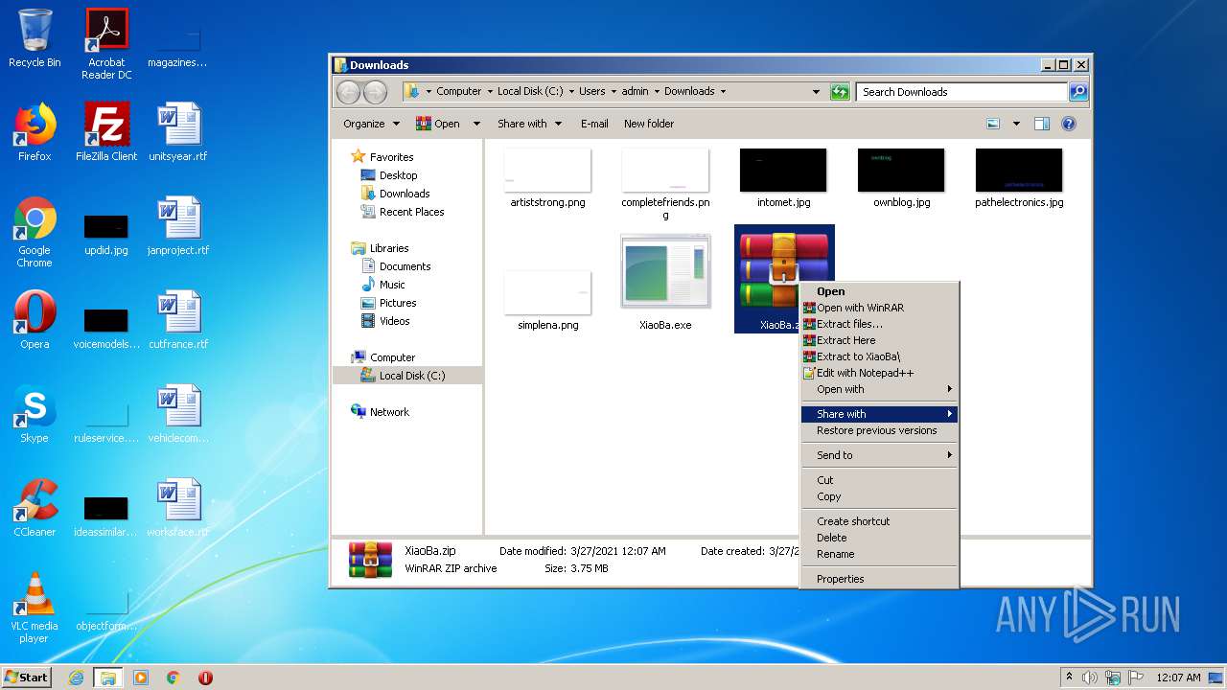Open the Recycle Bin desktop icon
The image size is (1227, 690).
pyautogui.click(x=35, y=38)
